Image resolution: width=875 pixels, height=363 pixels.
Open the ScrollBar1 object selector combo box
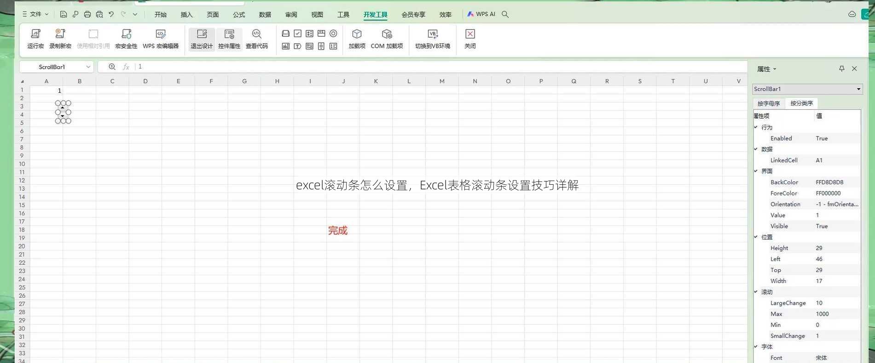tap(807, 89)
